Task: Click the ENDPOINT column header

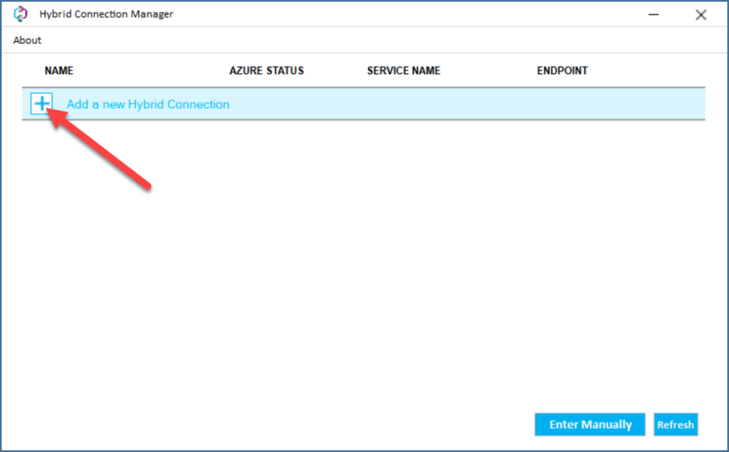Action: [562, 70]
